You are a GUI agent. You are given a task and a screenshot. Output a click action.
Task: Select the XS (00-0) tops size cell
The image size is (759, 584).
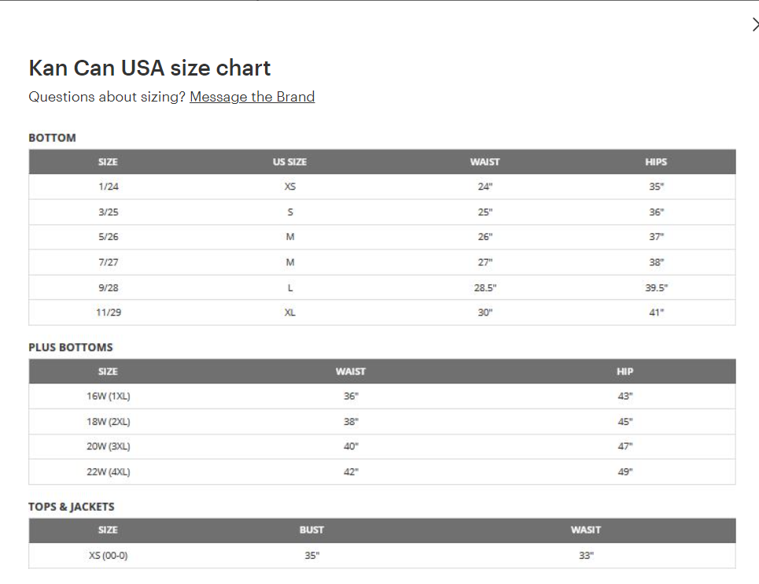click(x=108, y=555)
